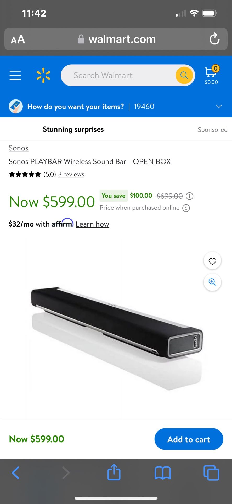232x504 pixels.
Task: Open the AA text size menu
Action: click(x=18, y=39)
